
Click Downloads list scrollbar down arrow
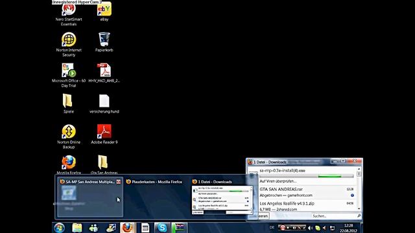pyautogui.click(x=359, y=208)
